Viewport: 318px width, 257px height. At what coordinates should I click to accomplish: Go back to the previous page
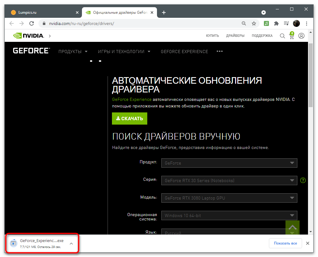[x=12, y=23]
